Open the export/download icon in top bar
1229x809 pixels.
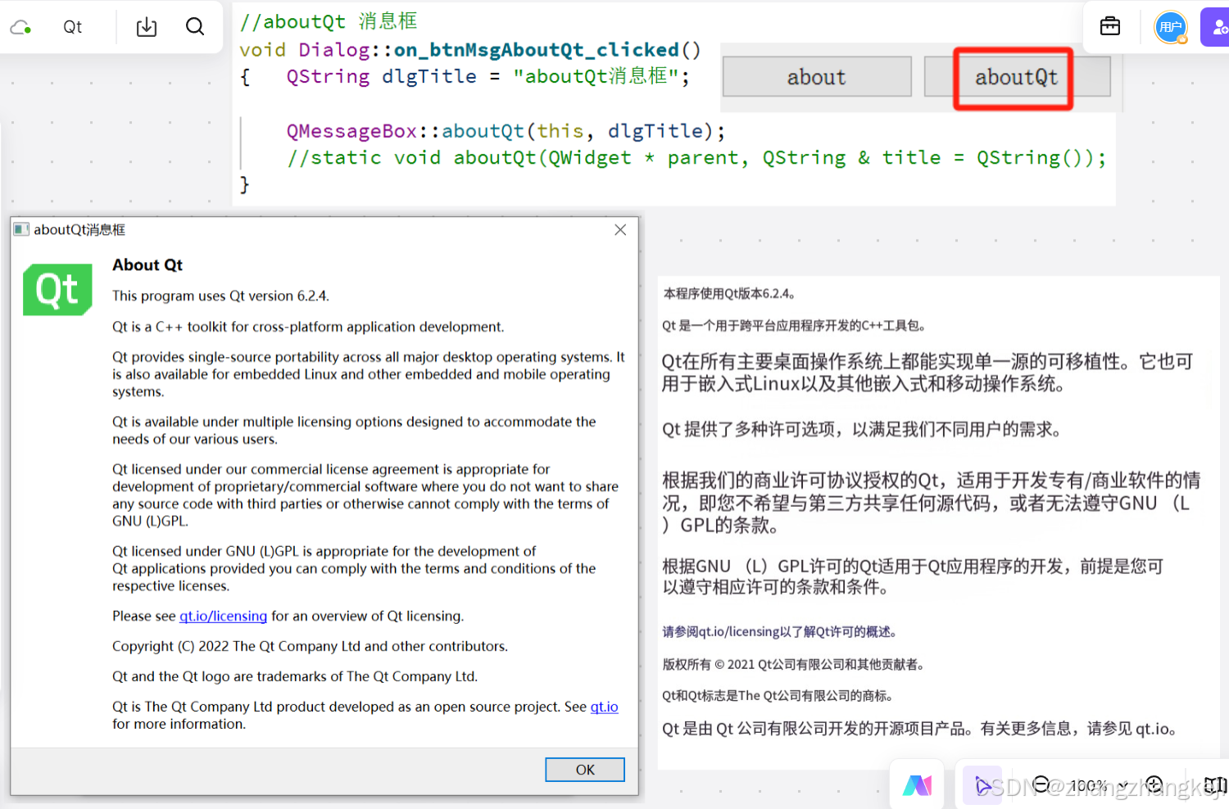coord(147,27)
